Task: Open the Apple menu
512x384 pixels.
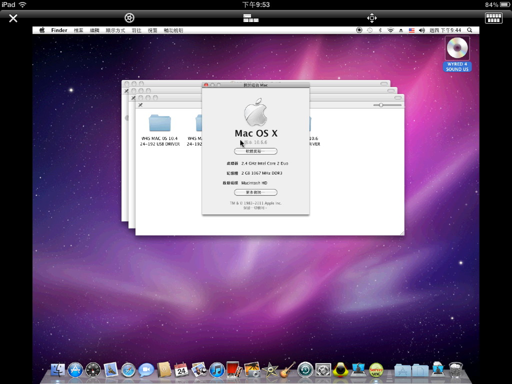Action: 42,30
